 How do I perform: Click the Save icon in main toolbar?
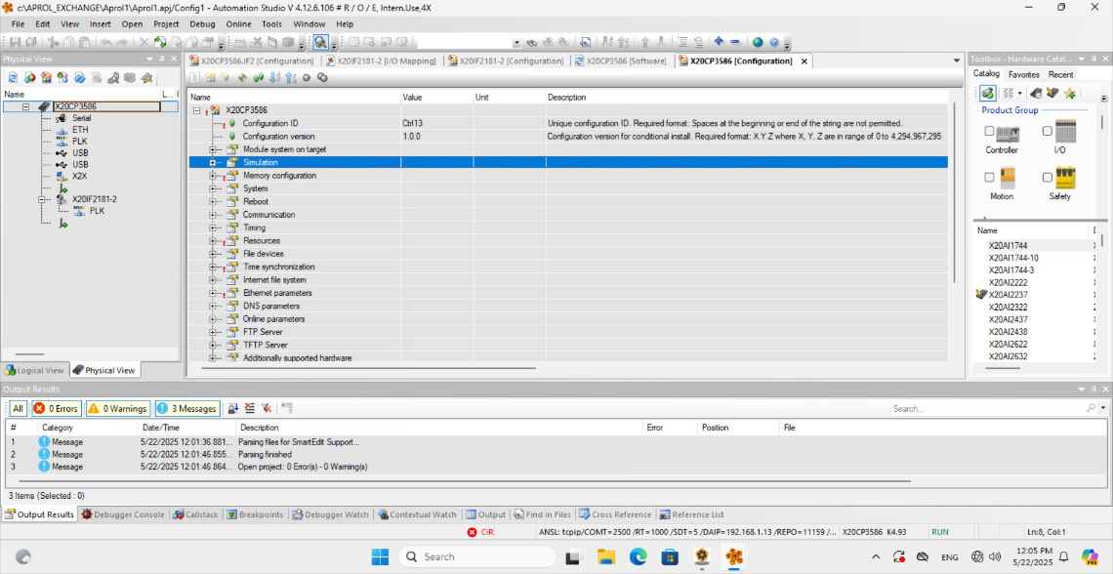coord(15,43)
